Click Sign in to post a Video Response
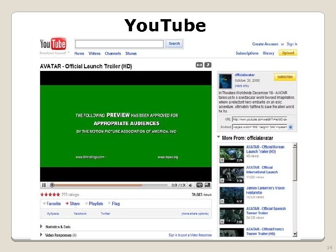This screenshot has height=252, width=336. (x=190, y=235)
